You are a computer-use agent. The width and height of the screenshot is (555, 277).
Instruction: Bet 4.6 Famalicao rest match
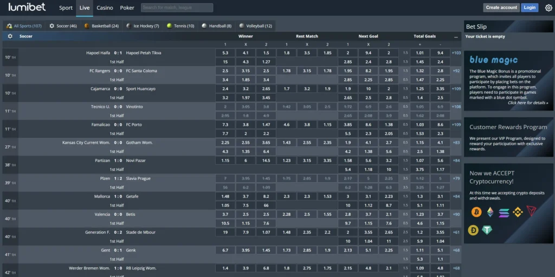pos(286,125)
